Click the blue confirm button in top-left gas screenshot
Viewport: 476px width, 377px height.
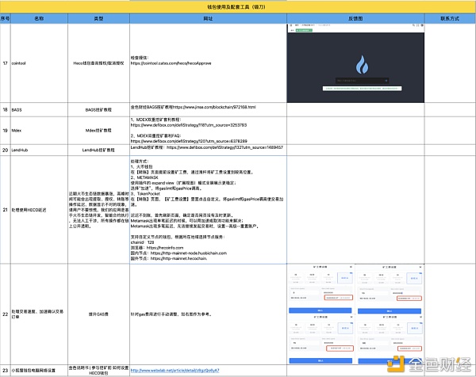pyautogui.click(x=321, y=310)
